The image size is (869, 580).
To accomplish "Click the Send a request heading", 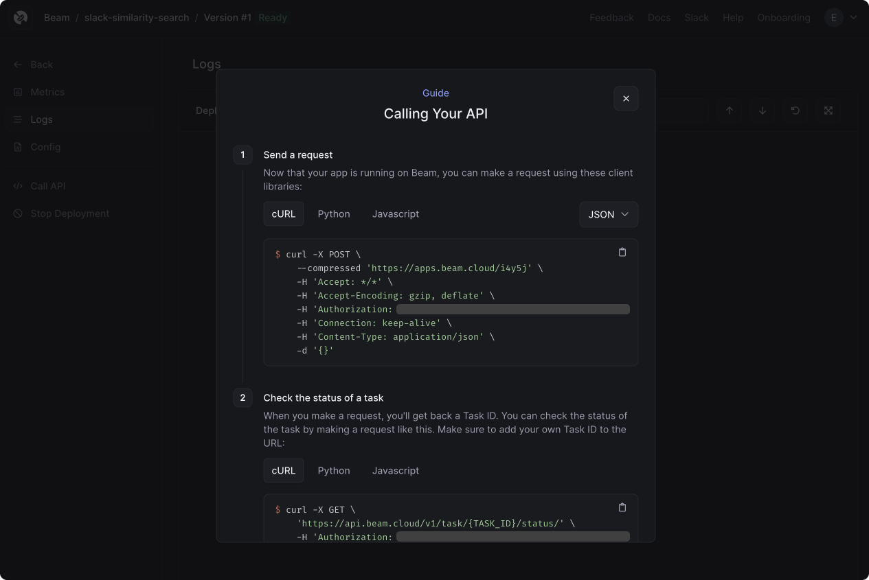I will click(x=298, y=155).
